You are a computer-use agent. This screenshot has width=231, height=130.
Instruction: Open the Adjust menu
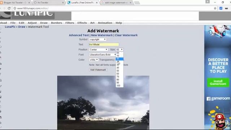(x=32, y=23)
